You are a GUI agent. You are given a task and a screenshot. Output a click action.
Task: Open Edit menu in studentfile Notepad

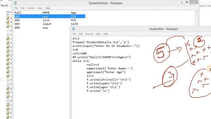(81, 34)
